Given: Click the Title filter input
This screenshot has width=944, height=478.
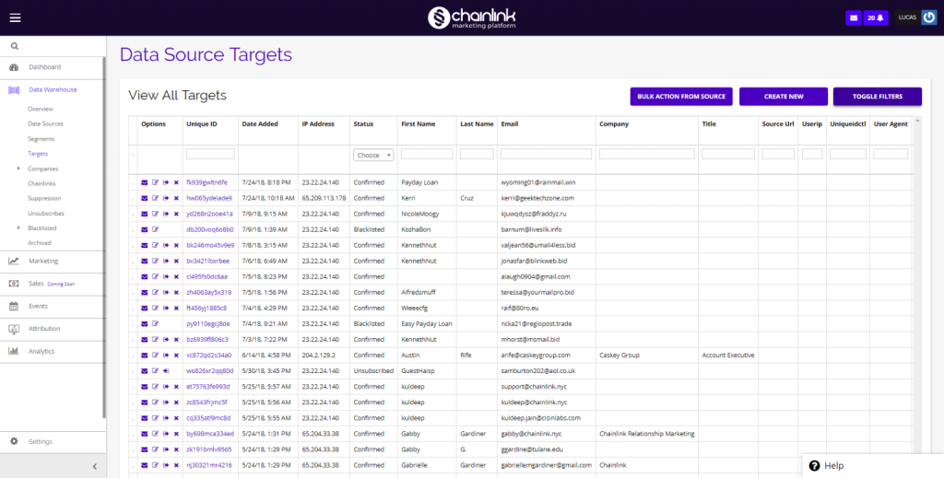Looking at the screenshot, I should coord(728,154).
